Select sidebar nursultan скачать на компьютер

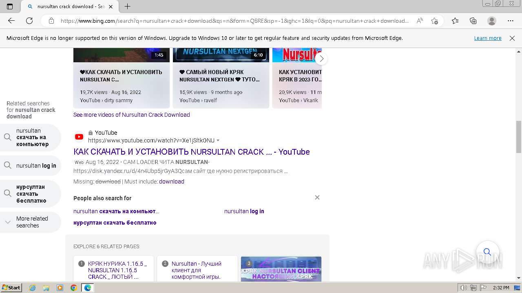[x=31, y=138]
